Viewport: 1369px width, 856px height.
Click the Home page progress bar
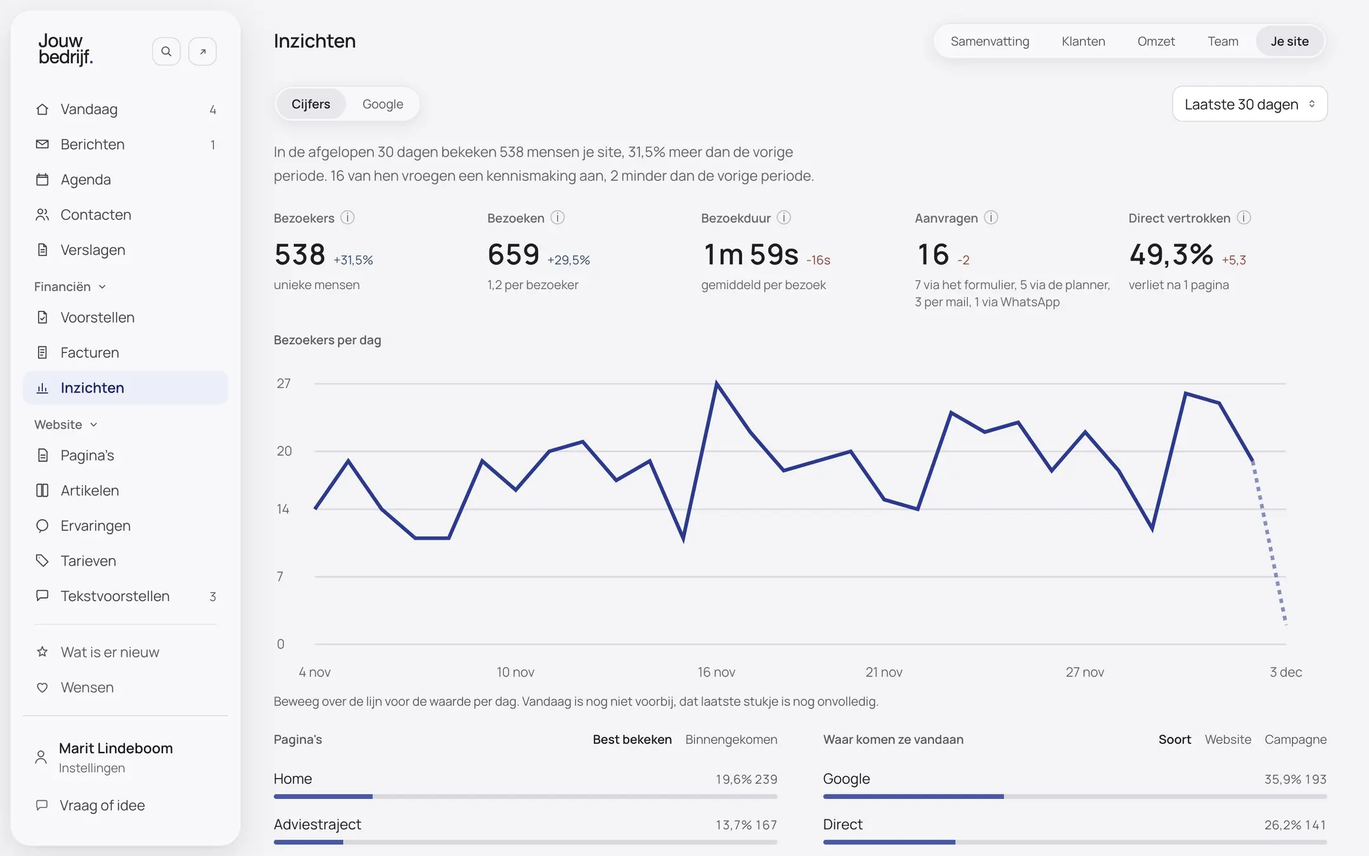click(525, 796)
